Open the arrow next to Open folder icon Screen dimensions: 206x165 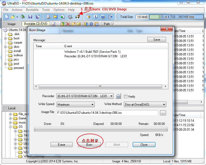pos(17,17)
